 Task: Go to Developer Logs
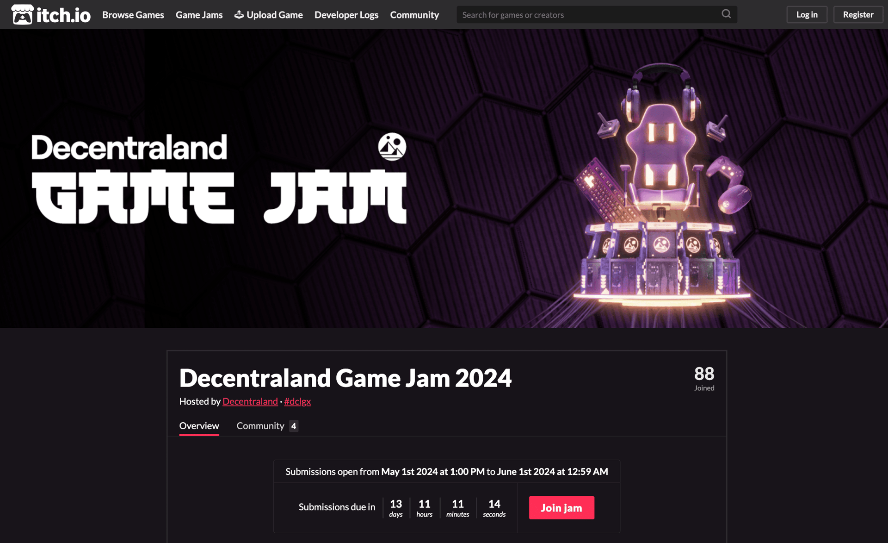pyautogui.click(x=346, y=15)
